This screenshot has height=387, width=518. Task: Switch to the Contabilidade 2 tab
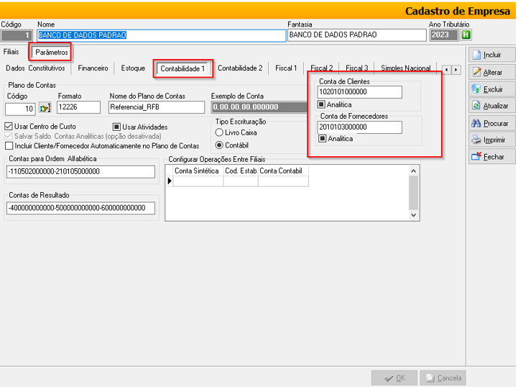coord(240,68)
